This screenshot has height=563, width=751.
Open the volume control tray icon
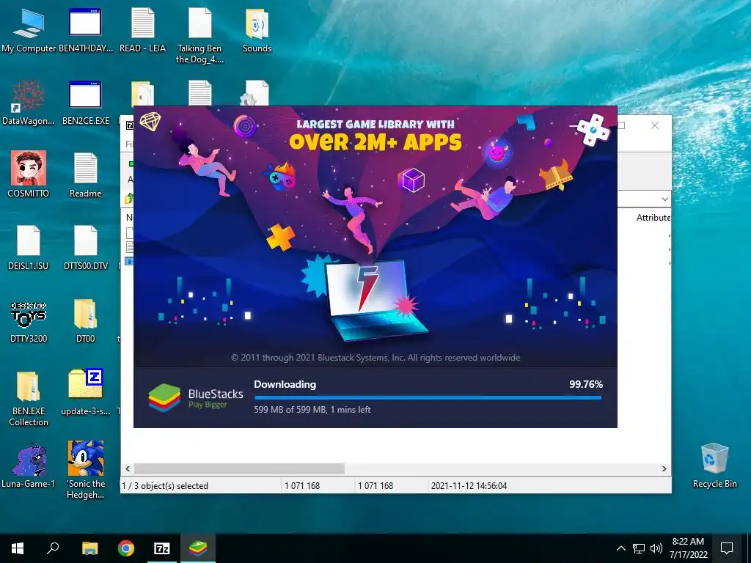[656, 548]
